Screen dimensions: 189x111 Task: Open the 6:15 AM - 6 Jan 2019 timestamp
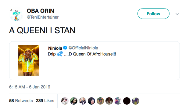click(x=30, y=87)
